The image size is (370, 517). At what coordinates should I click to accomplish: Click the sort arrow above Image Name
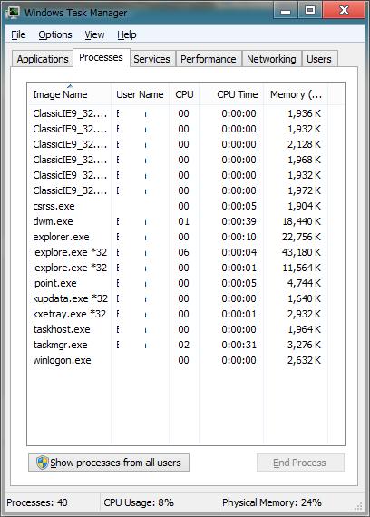coord(70,86)
